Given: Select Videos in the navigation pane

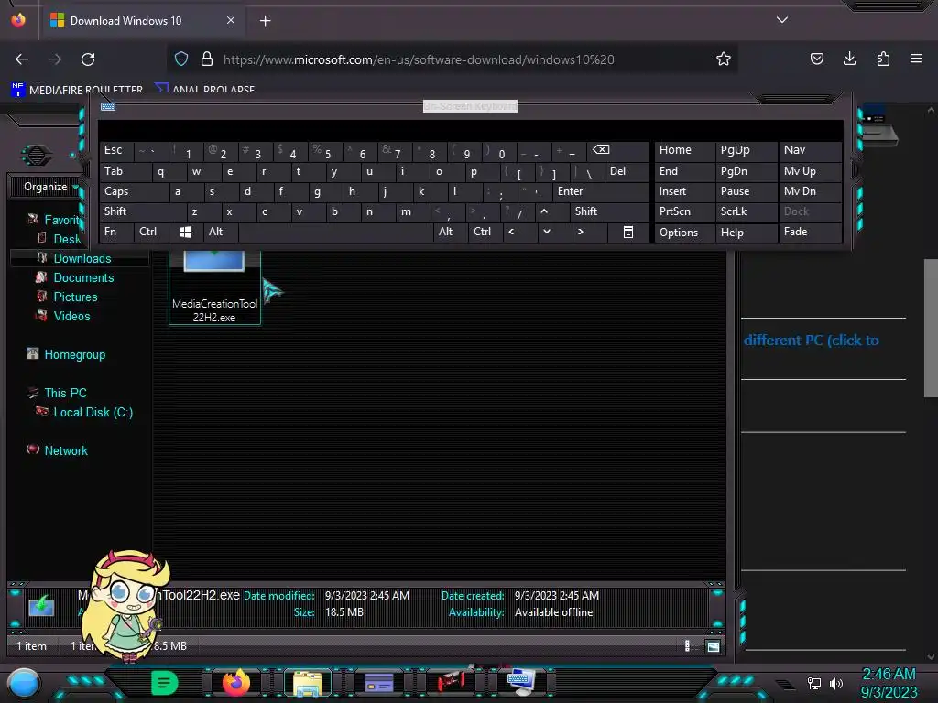Looking at the screenshot, I should [x=71, y=316].
